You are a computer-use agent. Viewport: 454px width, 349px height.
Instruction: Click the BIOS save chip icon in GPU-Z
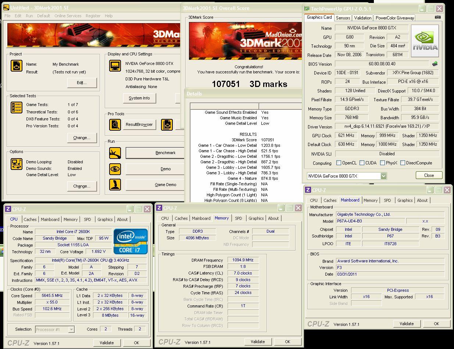pyautogui.click(x=435, y=64)
